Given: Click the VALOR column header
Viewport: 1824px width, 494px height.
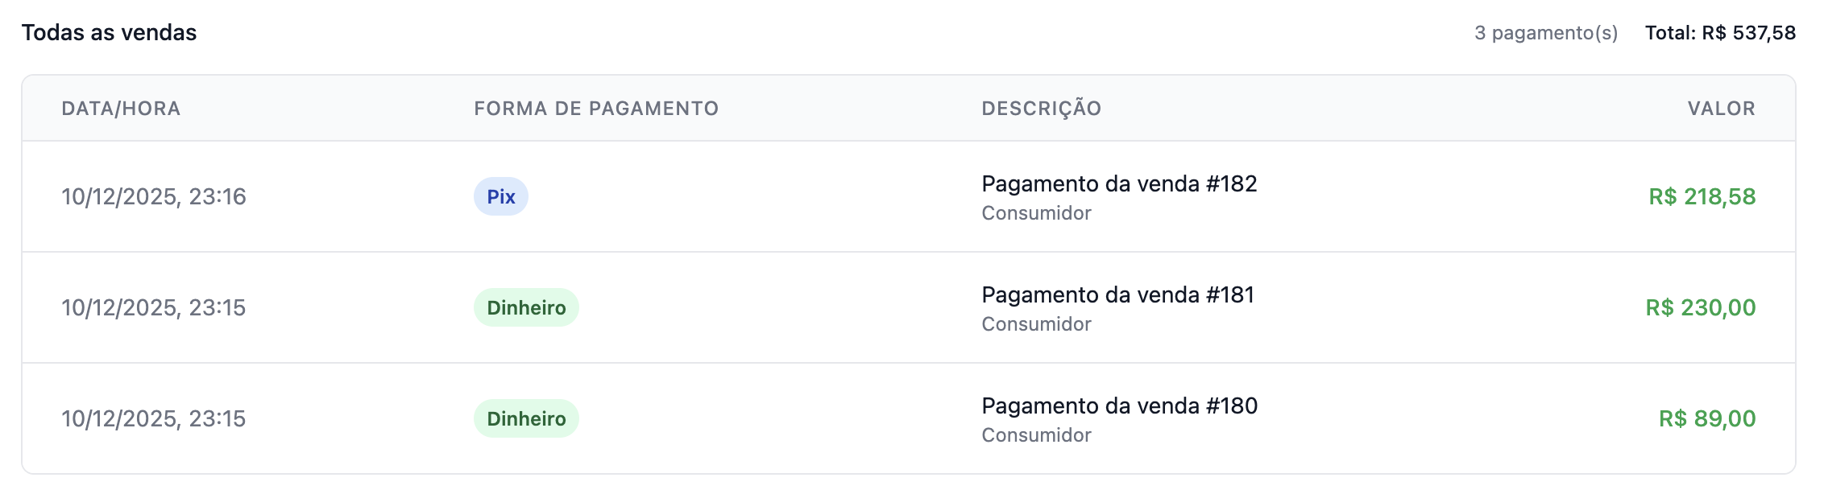Looking at the screenshot, I should coord(1721,109).
